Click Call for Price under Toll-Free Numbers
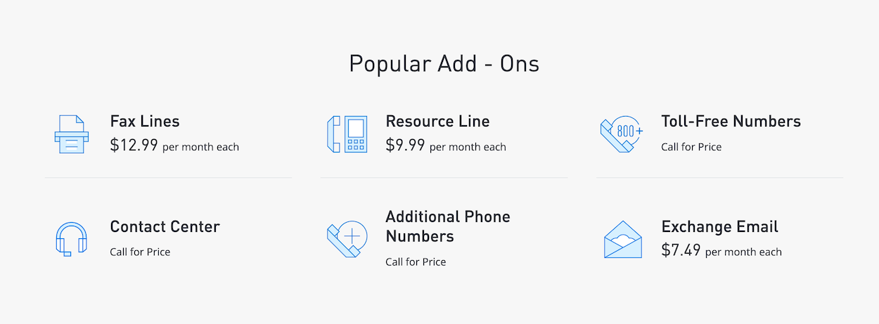This screenshot has height=324, width=879. (691, 147)
